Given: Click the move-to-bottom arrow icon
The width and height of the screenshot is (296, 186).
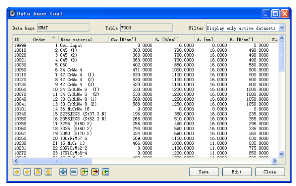Looking at the screenshot, I should 49,172.
